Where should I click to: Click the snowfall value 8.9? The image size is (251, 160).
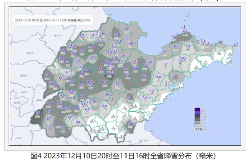coord(135,68)
